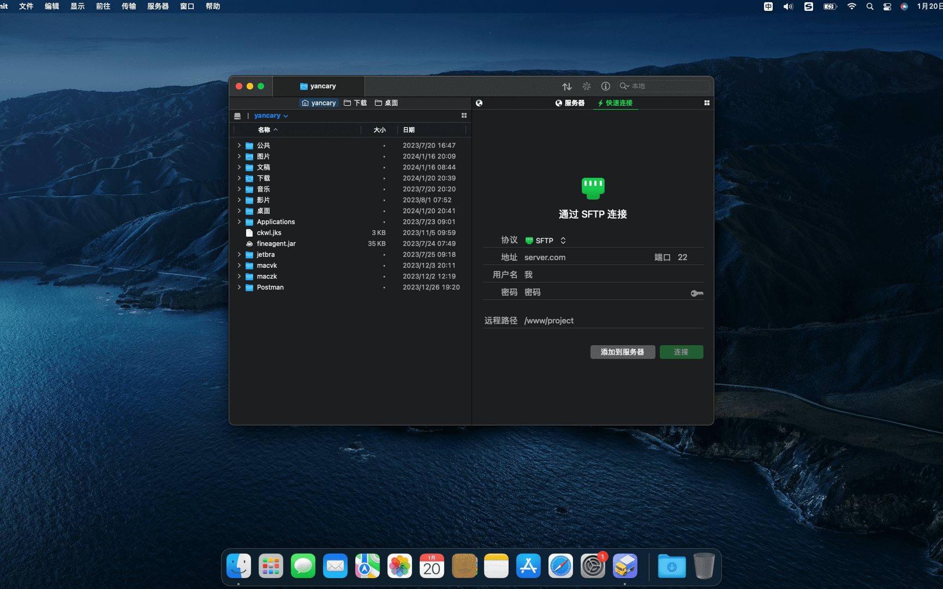Image resolution: width=943 pixels, height=589 pixels.
Task: Select the fineagent.jar file
Action: coord(349,244)
